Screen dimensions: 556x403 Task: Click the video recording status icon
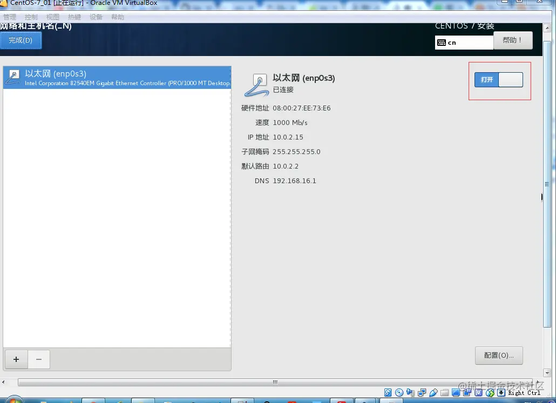tap(467, 392)
